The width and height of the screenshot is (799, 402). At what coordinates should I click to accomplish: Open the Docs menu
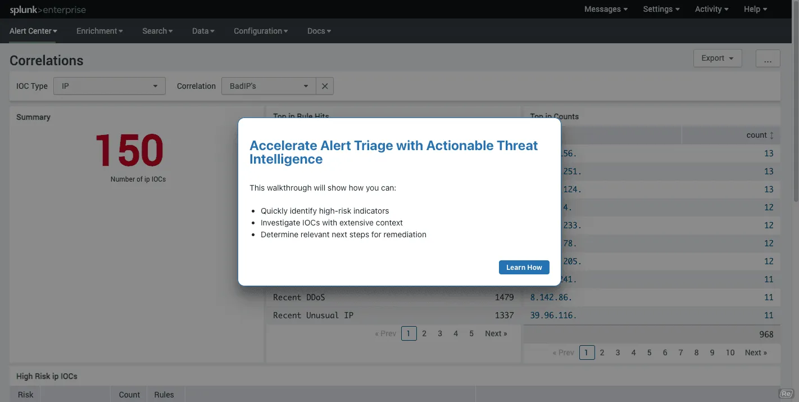coord(319,31)
